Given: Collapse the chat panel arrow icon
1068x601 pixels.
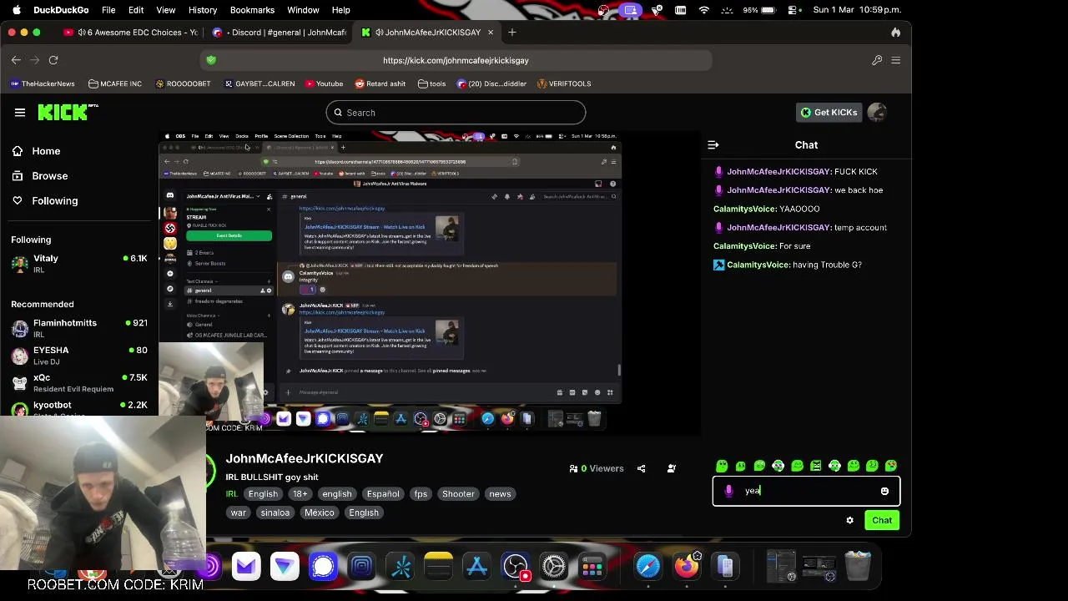Looking at the screenshot, I should (713, 145).
